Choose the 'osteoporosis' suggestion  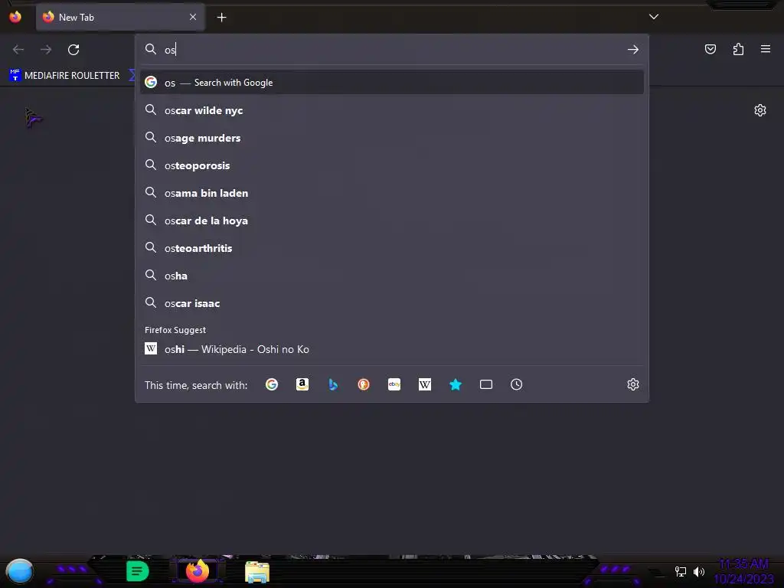pyautogui.click(x=392, y=165)
